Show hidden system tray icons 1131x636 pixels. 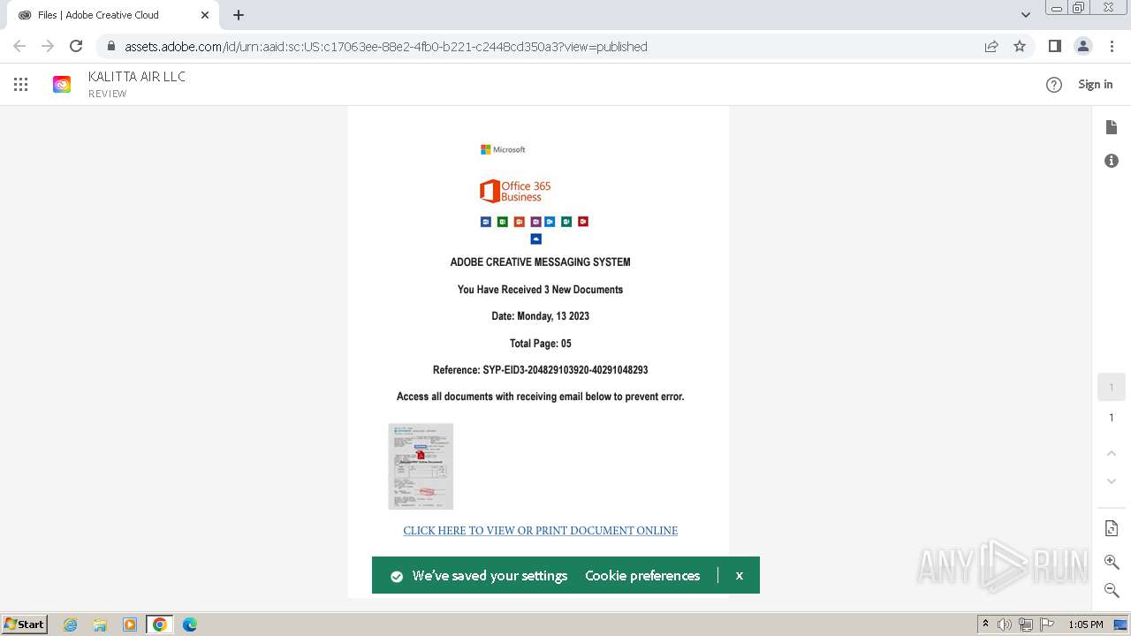coord(985,625)
